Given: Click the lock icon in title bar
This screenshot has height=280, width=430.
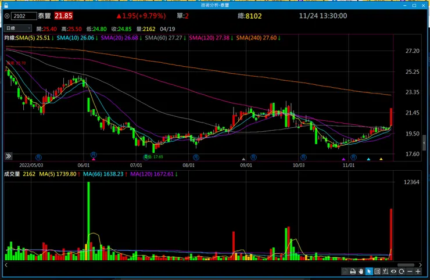Looking at the screenshot, I should click(x=6, y=5).
